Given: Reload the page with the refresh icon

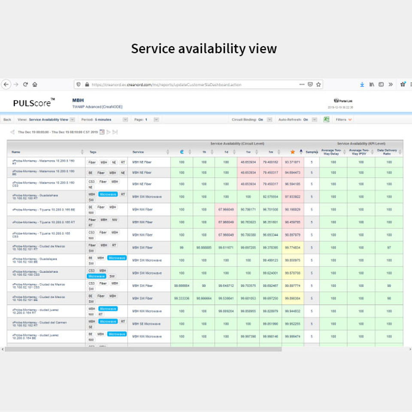Looking at the screenshot, I should point(25,85).
